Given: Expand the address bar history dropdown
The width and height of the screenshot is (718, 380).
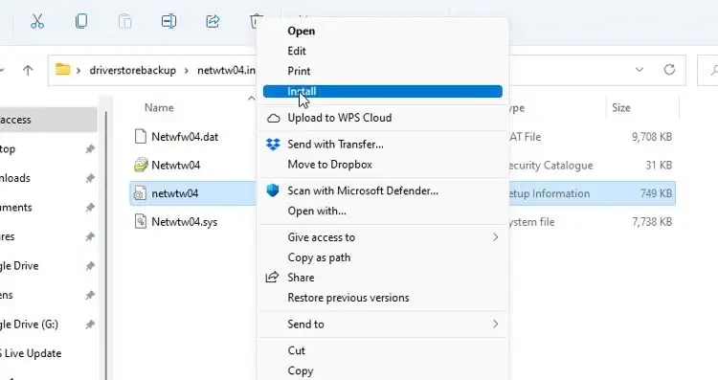Looking at the screenshot, I should pyautogui.click(x=639, y=70).
